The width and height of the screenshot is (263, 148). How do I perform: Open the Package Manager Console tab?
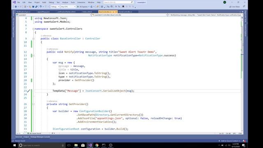click(40, 137)
